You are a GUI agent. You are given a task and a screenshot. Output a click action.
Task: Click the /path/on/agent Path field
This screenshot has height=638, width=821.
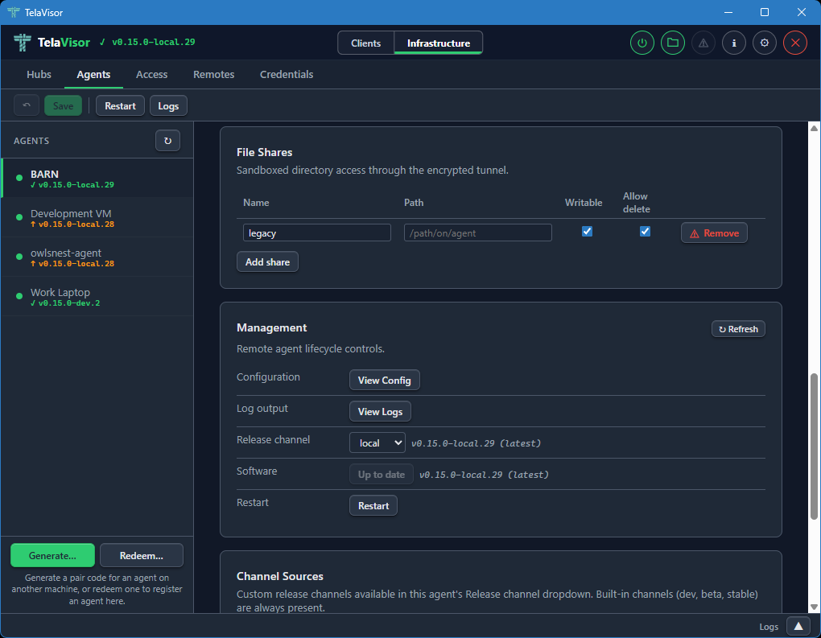tap(477, 233)
